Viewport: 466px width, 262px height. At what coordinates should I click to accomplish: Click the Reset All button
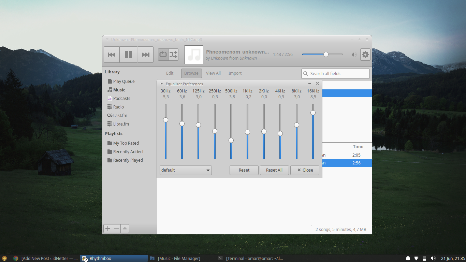[274, 170]
